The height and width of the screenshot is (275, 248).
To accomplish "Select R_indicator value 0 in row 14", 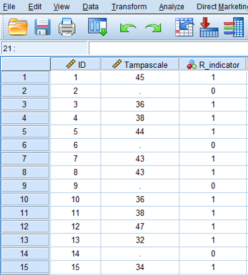I will pos(213,253).
